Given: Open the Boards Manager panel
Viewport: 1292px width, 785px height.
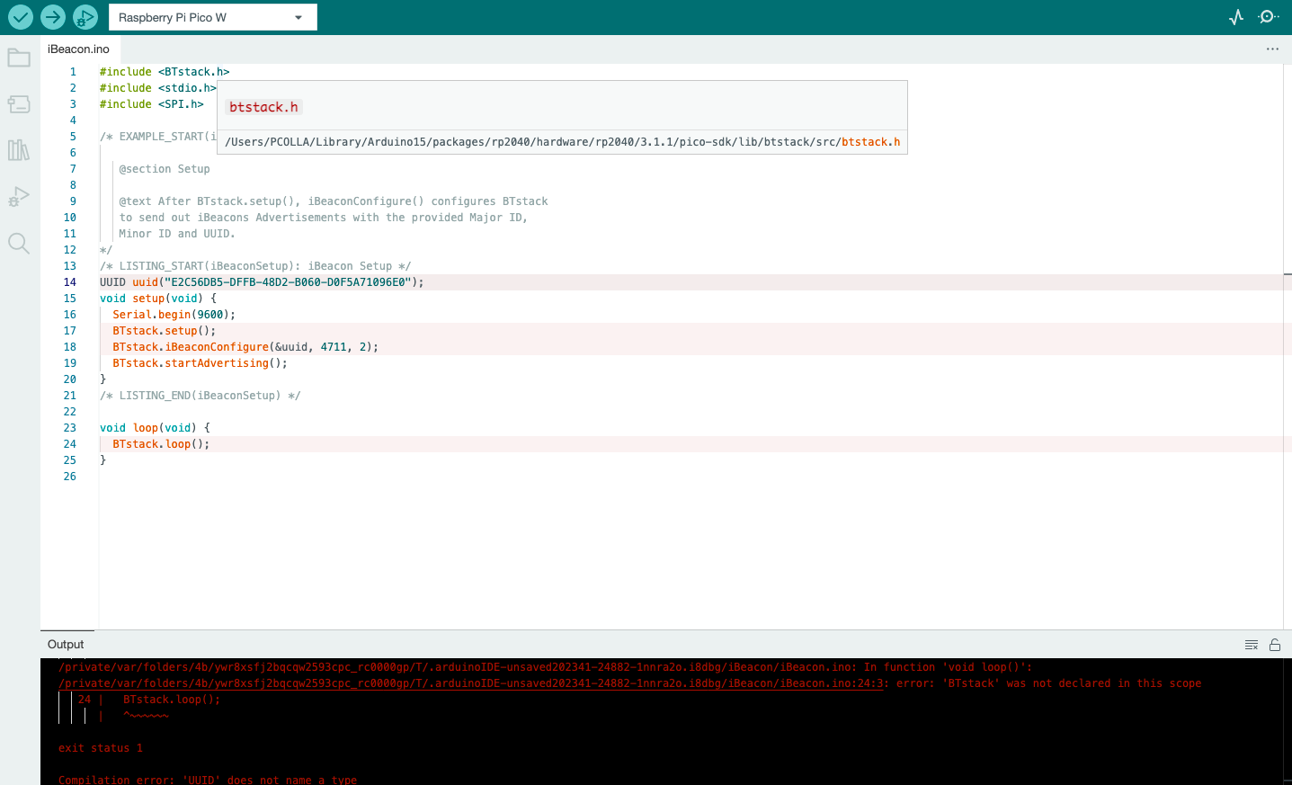Looking at the screenshot, I should coord(19,104).
